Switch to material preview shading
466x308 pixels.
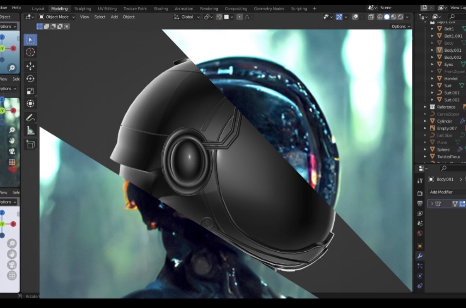(x=394, y=17)
